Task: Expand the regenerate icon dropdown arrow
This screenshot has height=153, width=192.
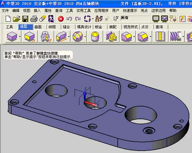Action: pos(93,19)
